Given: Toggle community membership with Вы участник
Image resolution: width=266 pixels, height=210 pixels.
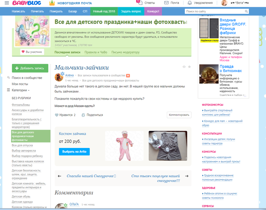Looking at the screenshot, I should [x=32, y=52].
